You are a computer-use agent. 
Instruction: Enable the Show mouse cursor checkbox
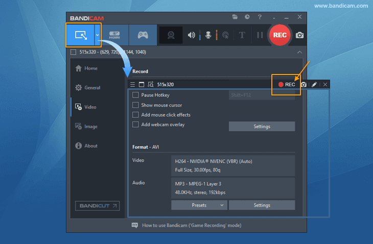(x=135, y=105)
